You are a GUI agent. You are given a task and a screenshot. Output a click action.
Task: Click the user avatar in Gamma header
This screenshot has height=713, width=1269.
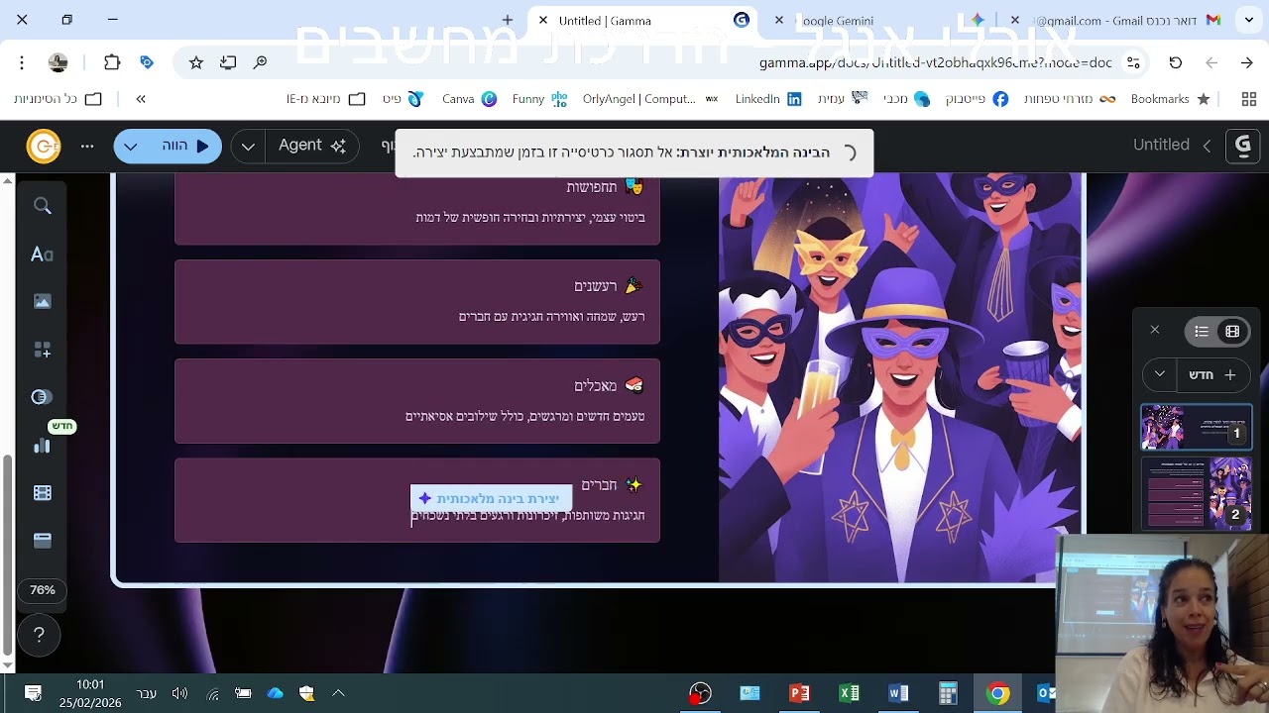point(44,147)
